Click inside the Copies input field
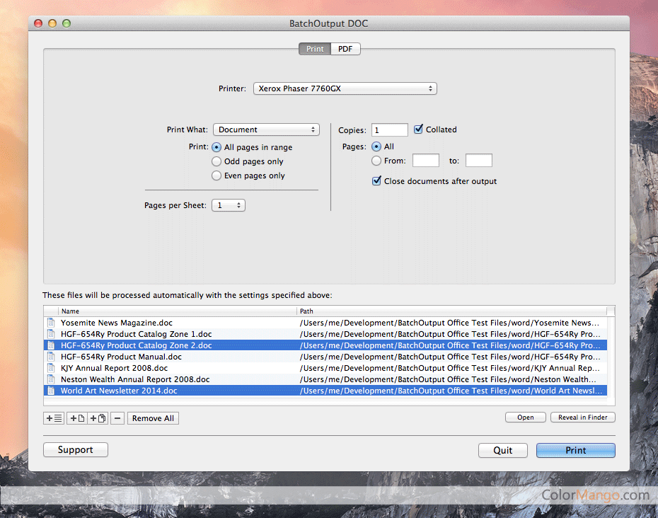658x518 pixels. point(389,129)
